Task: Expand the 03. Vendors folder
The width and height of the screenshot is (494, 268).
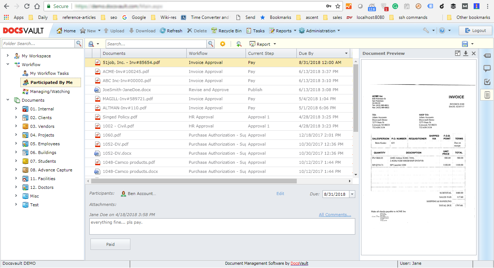Action: [x=16, y=126]
